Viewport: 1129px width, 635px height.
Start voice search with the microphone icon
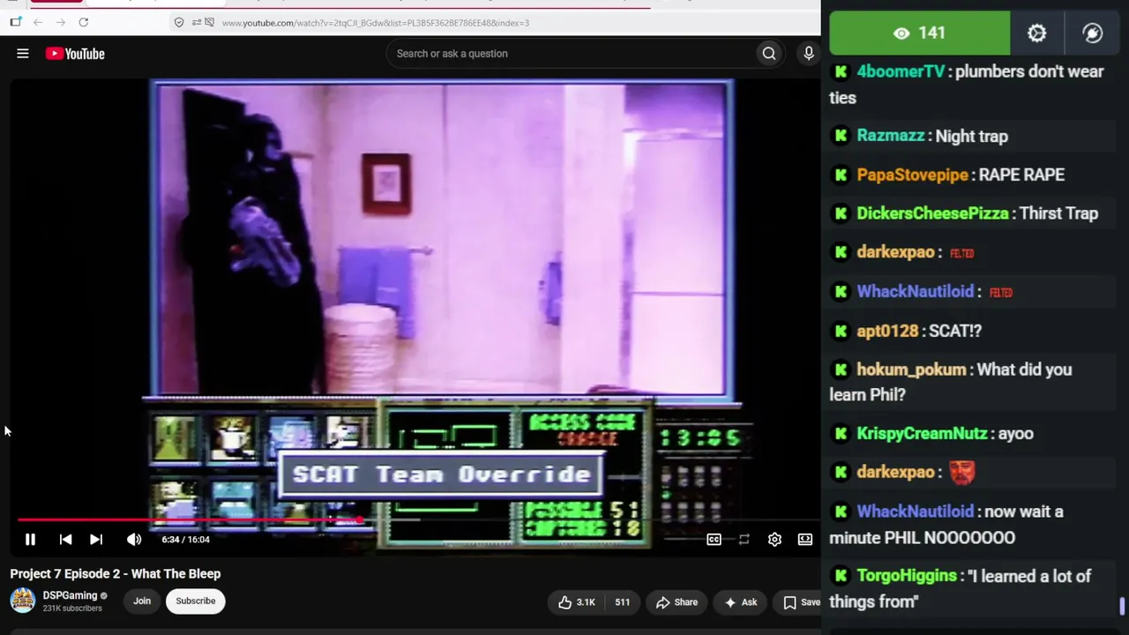[808, 54]
